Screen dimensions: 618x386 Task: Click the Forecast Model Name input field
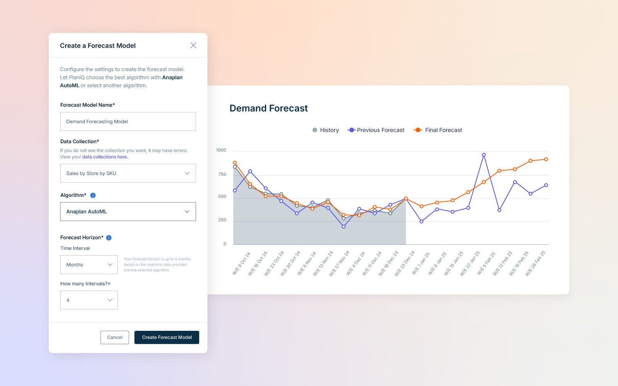(x=128, y=121)
